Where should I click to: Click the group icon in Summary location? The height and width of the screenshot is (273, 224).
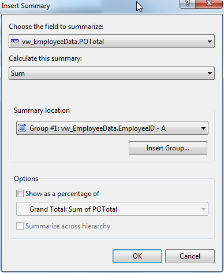pos(22,128)
